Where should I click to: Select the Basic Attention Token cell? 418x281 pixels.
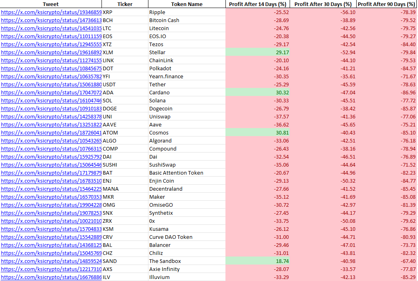pos(187,173)
